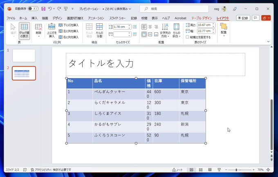This screenshot has height=177, width=278.
Task: Open the pen/ink editor icon in title bar
Action: coord(235,9)
